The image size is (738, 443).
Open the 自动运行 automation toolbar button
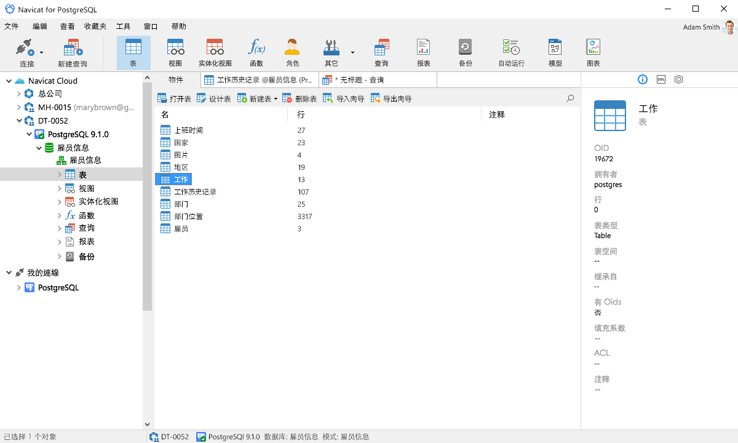[x=511, y=53]
